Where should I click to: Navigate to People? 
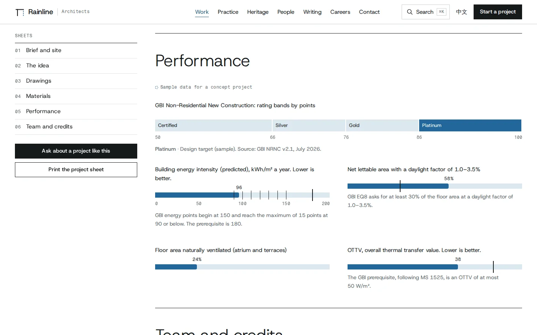point(286,12)
